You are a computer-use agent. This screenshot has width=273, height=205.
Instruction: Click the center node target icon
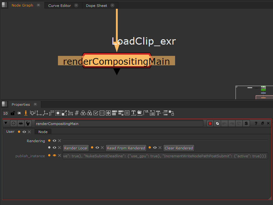(x=14, y=123)
